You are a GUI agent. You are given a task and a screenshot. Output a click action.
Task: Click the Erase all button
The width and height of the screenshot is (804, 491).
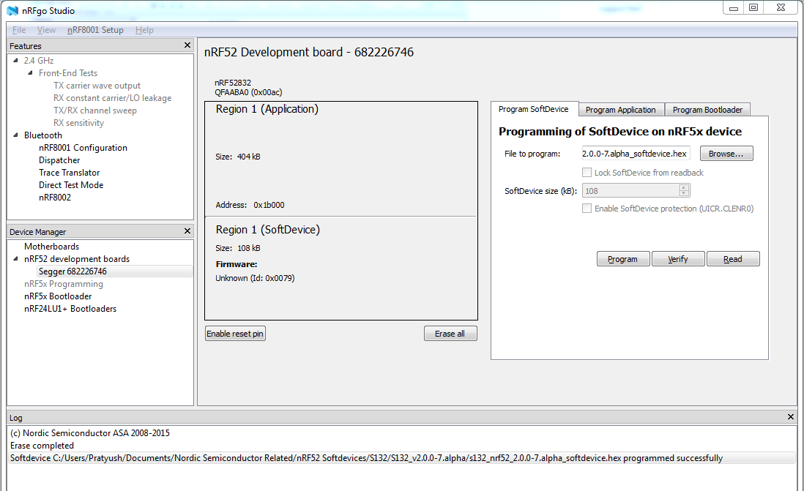(x=450, y=334)
